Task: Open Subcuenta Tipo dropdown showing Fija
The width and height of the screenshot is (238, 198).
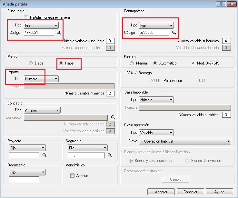Action: click(41, 25)
